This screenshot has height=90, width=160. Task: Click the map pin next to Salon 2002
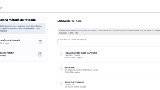tap(61, 69)
